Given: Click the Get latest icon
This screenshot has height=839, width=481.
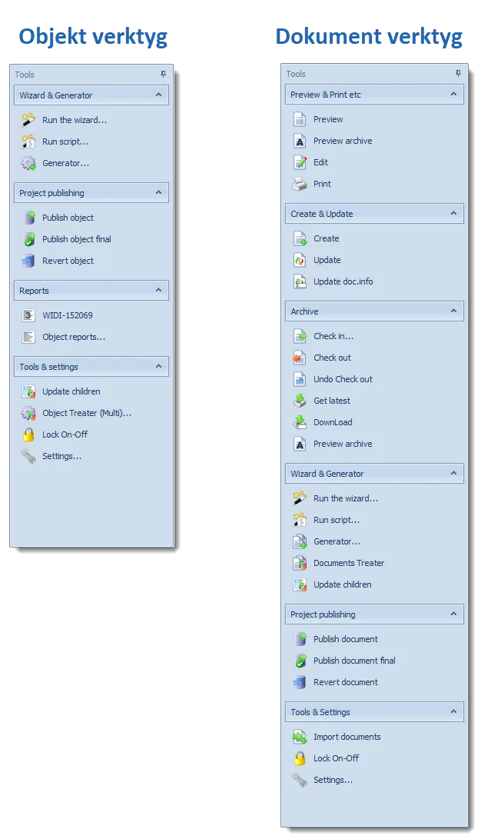Looking at the screenshot, I should (300, 400).
